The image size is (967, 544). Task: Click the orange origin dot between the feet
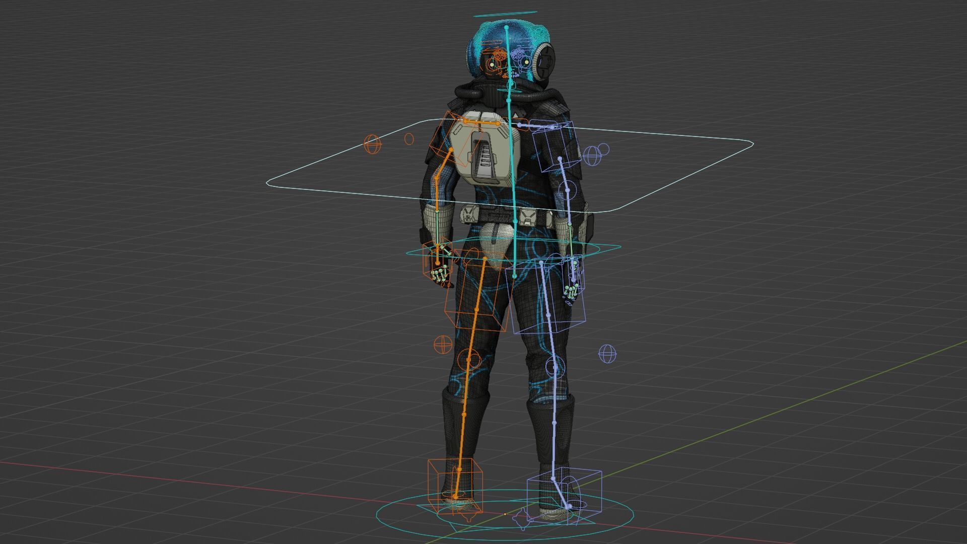click(x=505, y=514)
